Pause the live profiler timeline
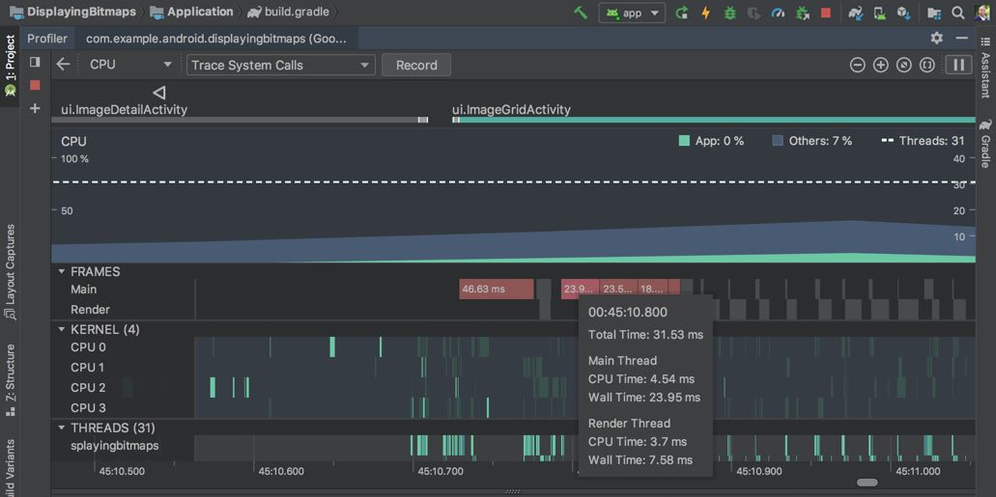Viewport: 996px width, 497px height. 958,65
